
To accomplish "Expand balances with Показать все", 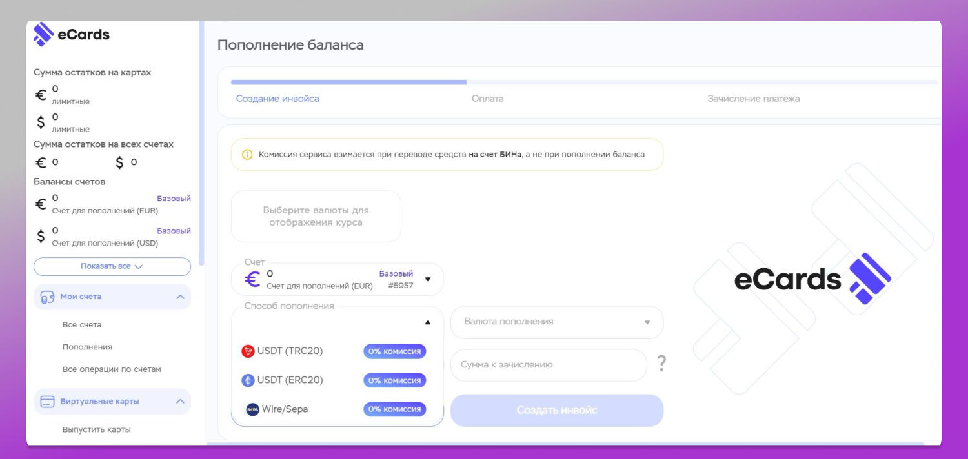I will (112, 266).
